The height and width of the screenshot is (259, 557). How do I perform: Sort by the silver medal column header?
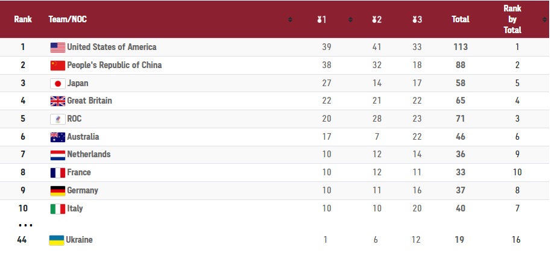click(377, 19)
